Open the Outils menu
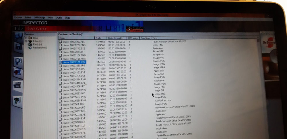287x139 pixels. tap(59, 18)
